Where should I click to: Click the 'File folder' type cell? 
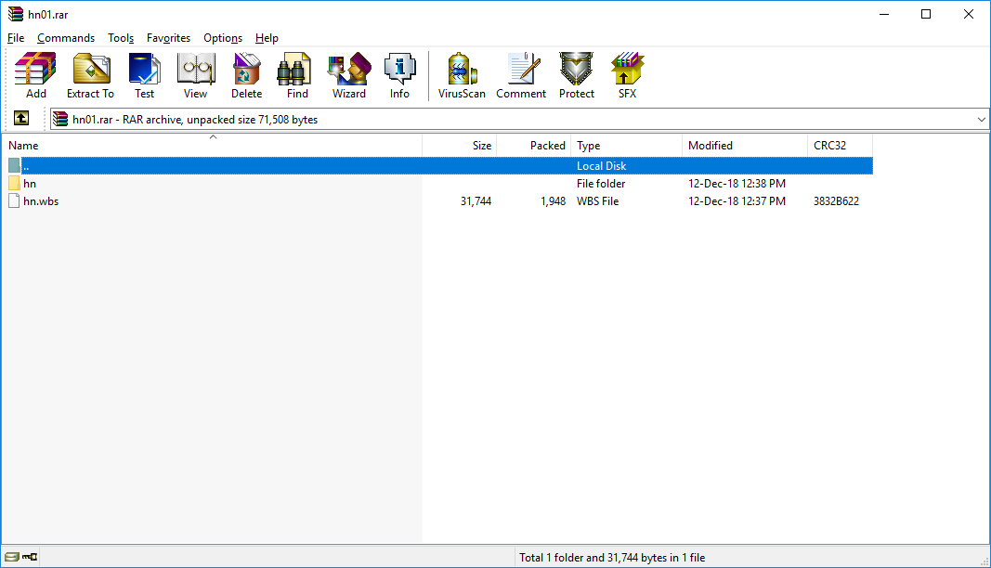tap(601, 183)
